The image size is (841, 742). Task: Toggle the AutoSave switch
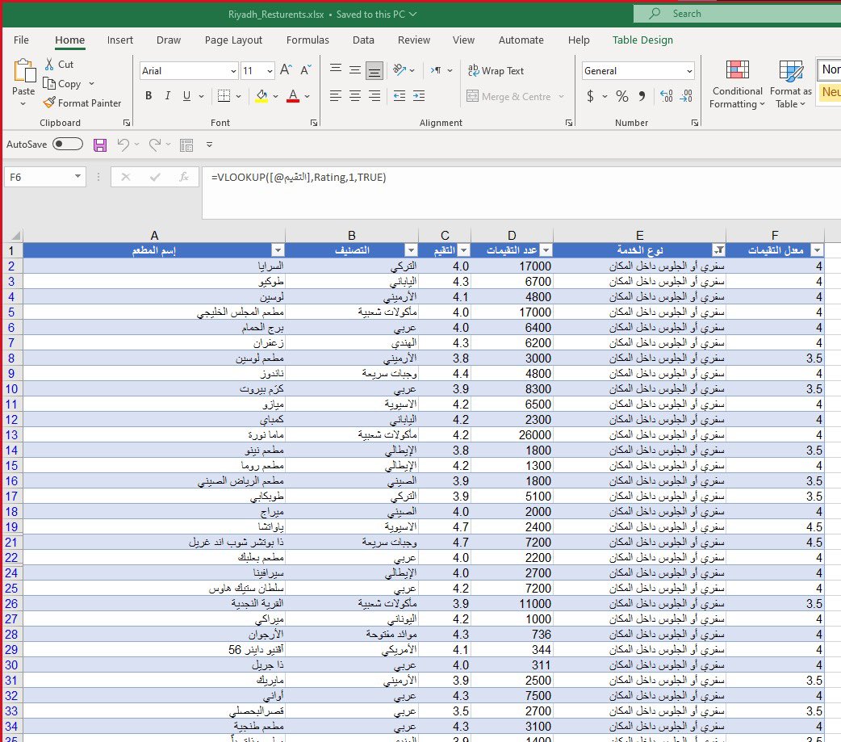coord(68,144)
